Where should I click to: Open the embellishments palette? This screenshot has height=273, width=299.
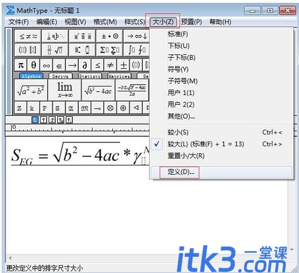82,36
